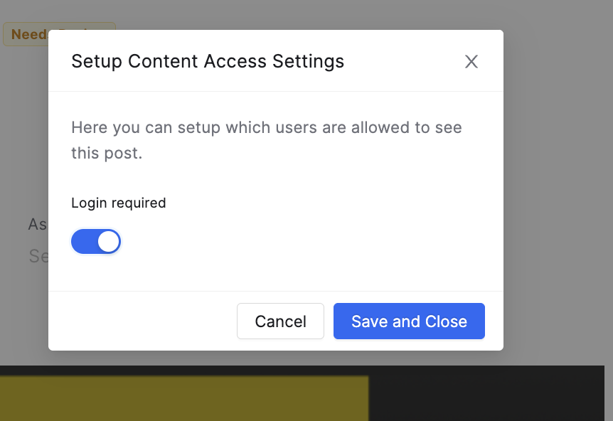613x421 pixels.
Task: Click the cut-off 'Se' placeholder behind dialog
Action: tap(38, 257)
